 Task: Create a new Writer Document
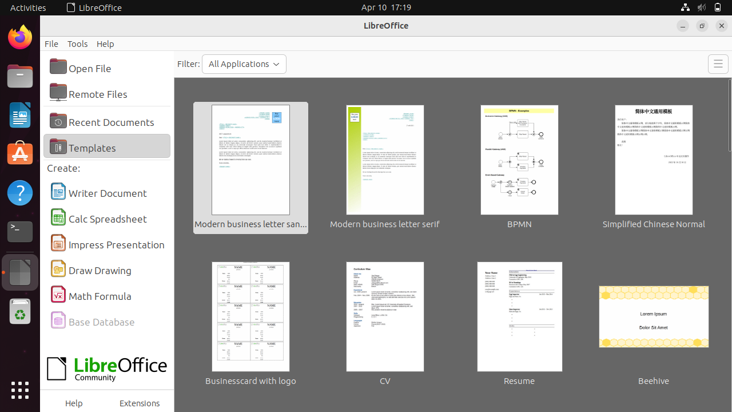point(107,193)
